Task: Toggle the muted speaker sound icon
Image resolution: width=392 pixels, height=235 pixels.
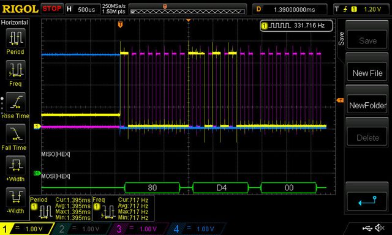Action: coord(380,228)
